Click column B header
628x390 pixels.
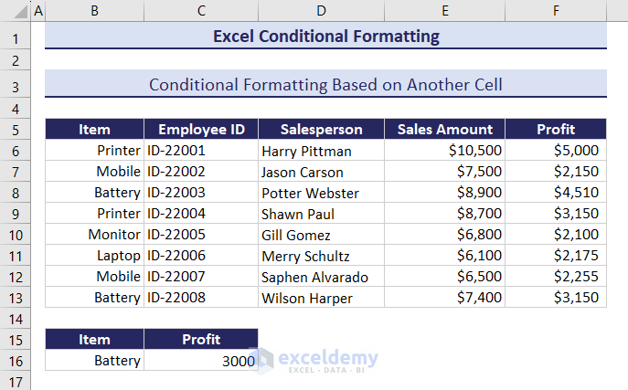click(x=94, y=11)
